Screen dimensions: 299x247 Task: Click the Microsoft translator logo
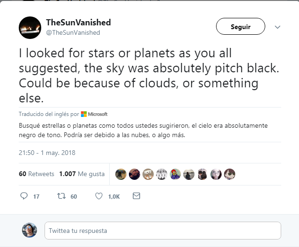click(x=94, y=114)
